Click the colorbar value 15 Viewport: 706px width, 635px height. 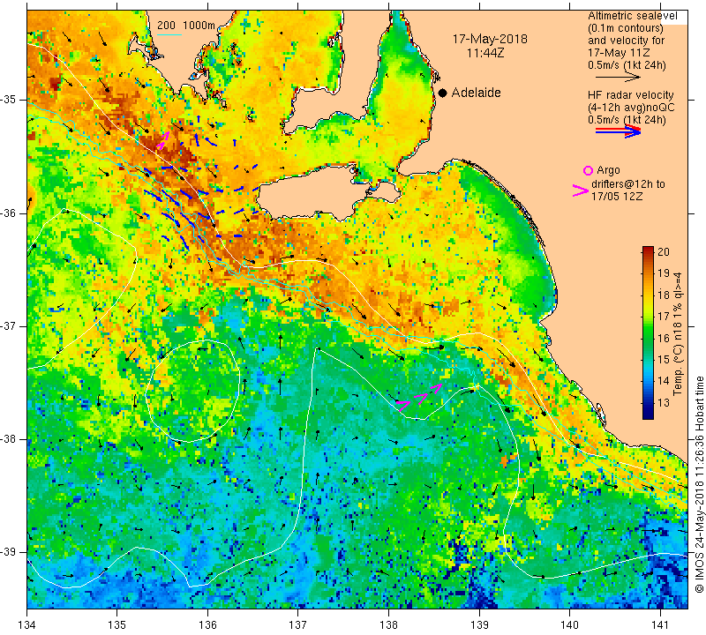[664, 360]
